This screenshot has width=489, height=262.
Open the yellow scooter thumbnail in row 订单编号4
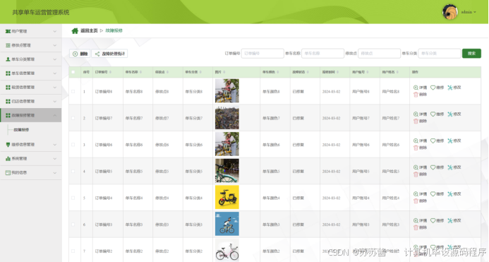tap(227, 197)
